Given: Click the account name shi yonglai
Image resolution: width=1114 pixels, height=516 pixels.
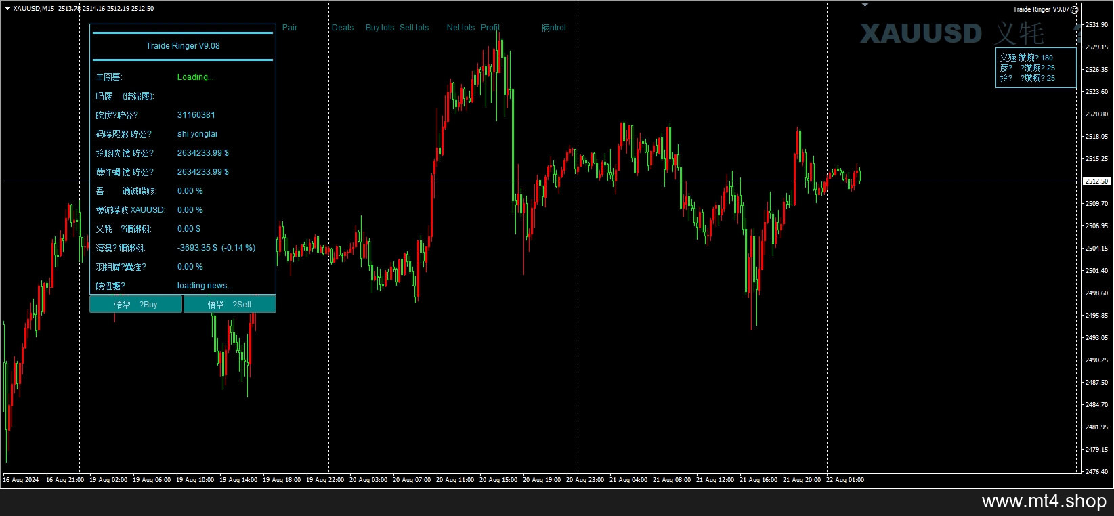Looking at the screenshot, I should click(197, 134).
